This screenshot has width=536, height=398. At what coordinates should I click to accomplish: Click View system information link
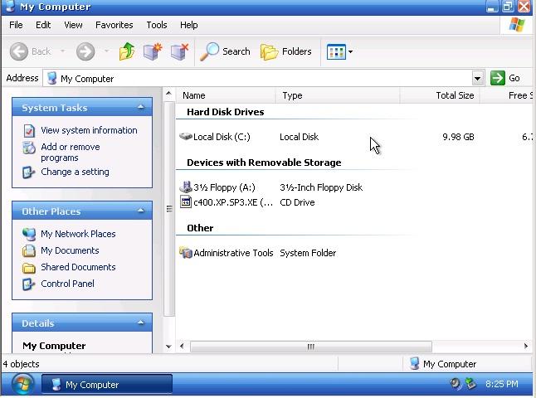click(89, 130)
